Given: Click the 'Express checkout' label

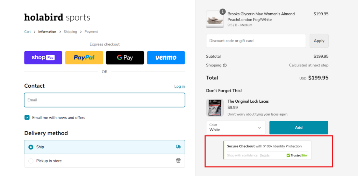Looking at the screenshot, I should [105, 44].
